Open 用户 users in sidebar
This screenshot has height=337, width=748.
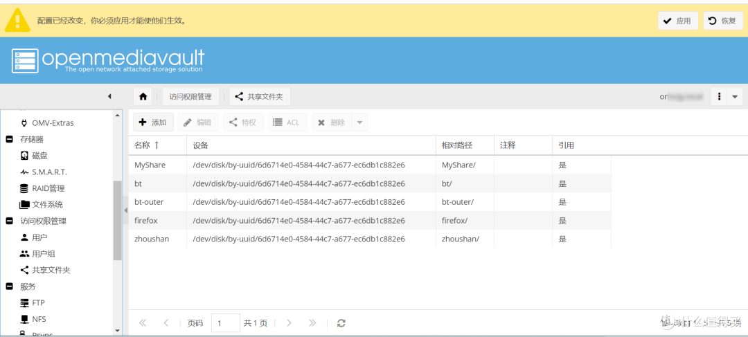coord(39,237)
